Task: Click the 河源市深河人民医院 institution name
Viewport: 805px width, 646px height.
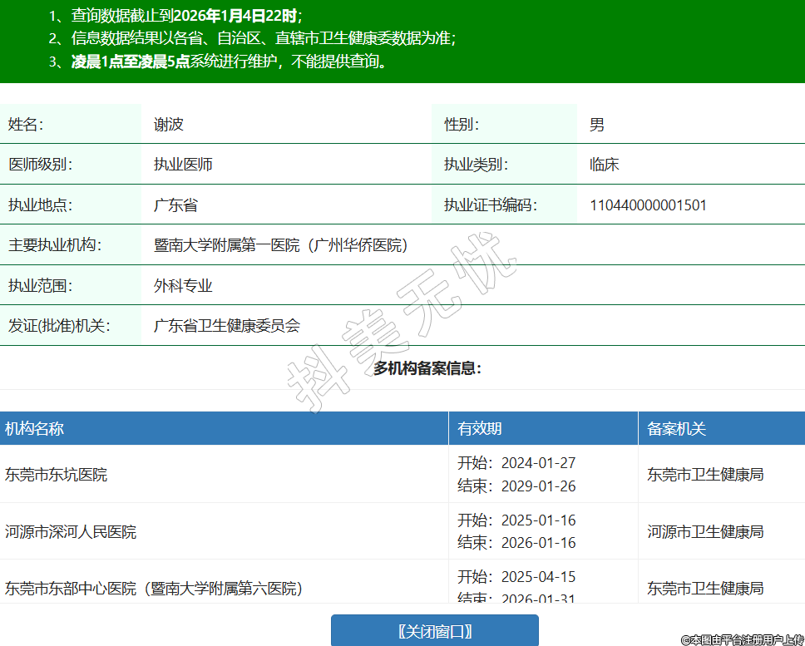Action: [71, 531]
